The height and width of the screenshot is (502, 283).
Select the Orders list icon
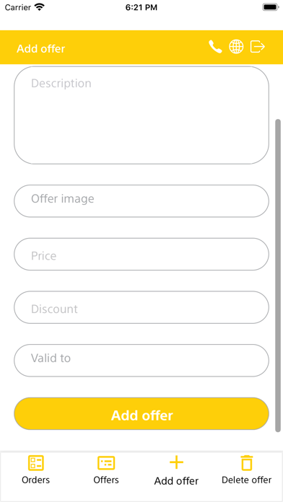pyautogui.click(x=36, y=463)
